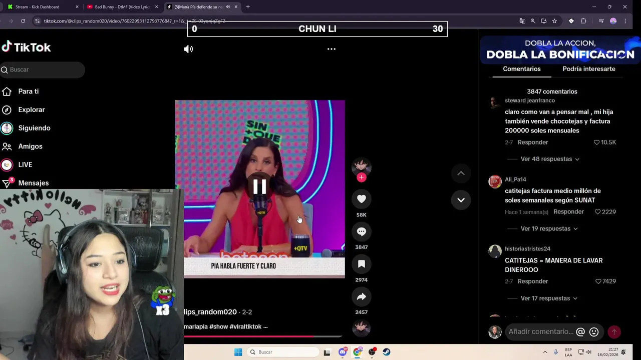Viewport: 641px width, 360px height.
Task: Open #show hashtag link
Action: pos(218,326)
